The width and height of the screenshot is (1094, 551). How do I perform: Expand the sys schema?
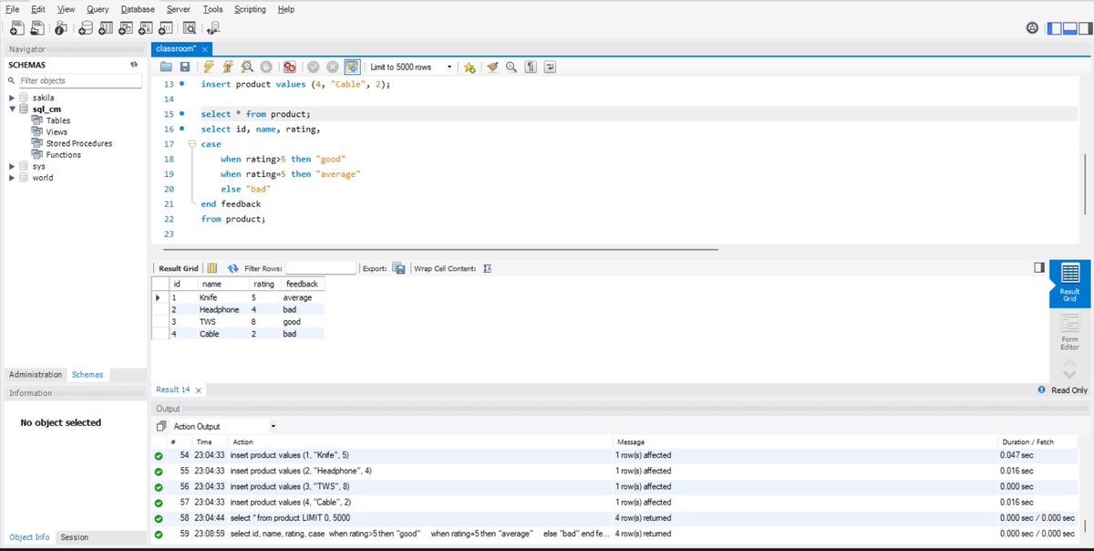coord(12,166)
